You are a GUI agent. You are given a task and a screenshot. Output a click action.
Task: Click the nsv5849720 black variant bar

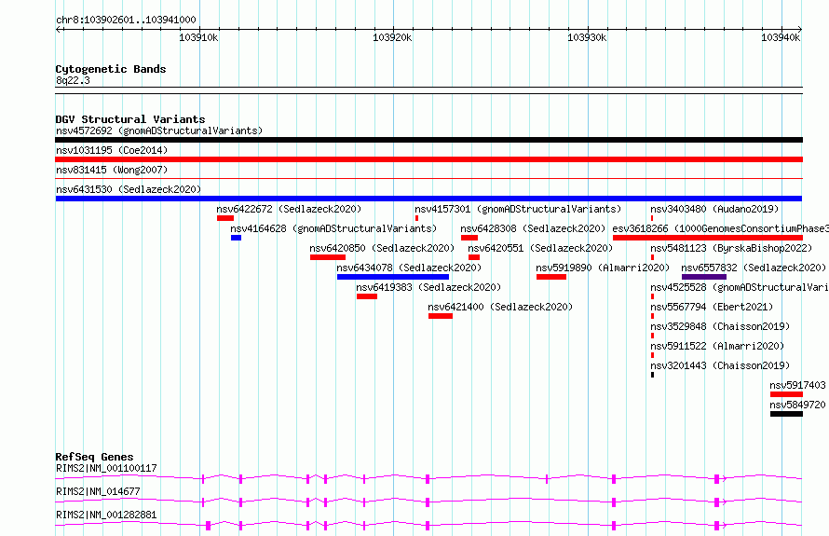(787, 414)
